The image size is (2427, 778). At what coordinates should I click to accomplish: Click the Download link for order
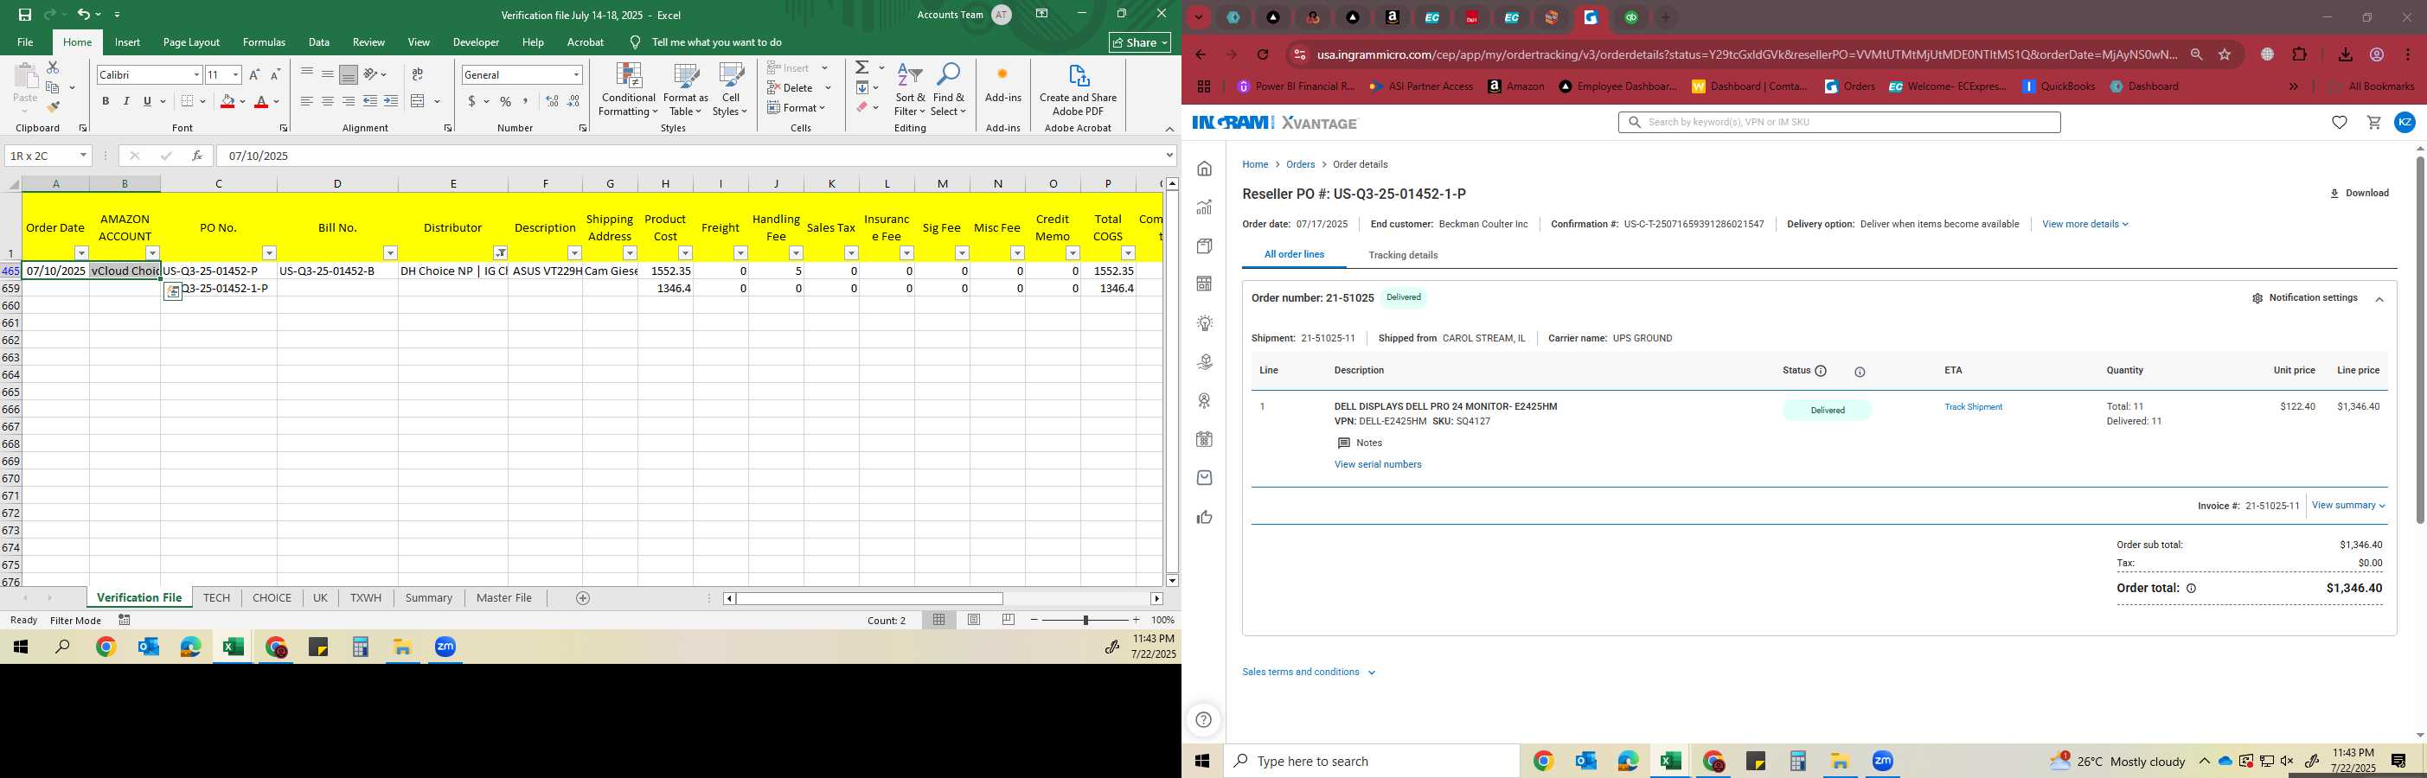click(2360, 193)
